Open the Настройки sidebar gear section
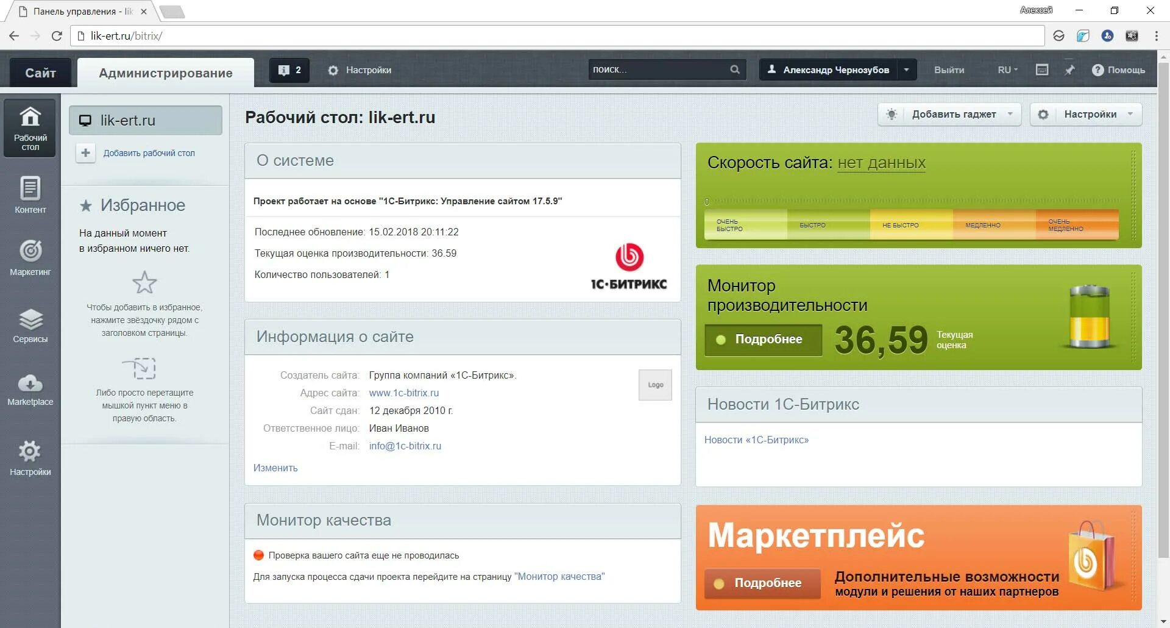 coord(30,459)
